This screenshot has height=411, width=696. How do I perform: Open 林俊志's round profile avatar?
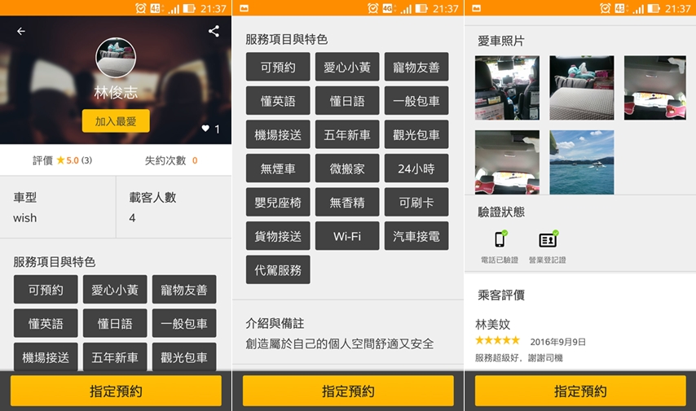click(116, 58)
